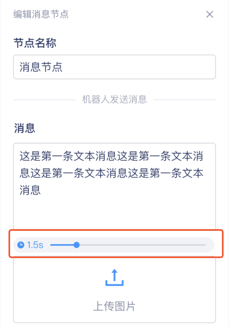Click the 消息 section heading
Viewport: 229px width, 327px height.
(24, 128)
